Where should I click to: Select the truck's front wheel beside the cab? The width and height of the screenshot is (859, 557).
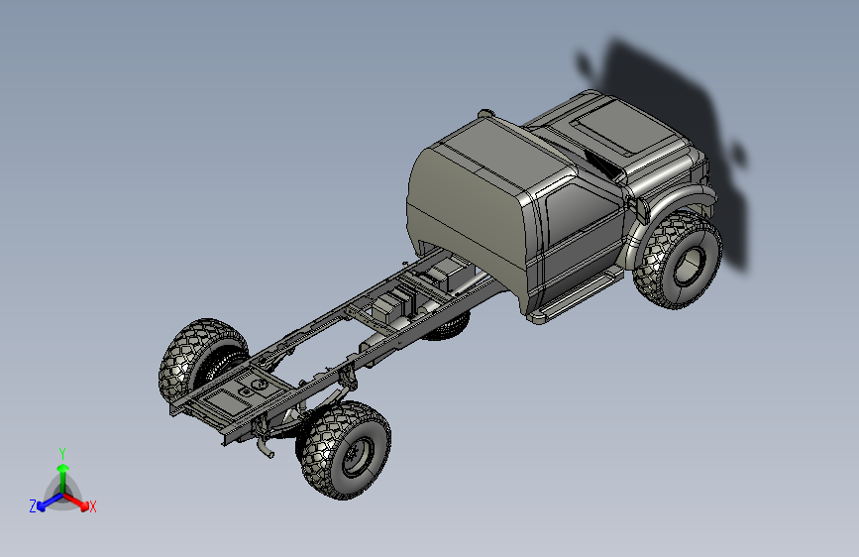pyautogui.click(x=678, y=260)
